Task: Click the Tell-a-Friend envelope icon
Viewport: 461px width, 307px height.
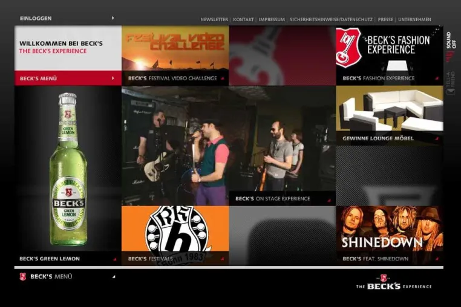Action: tap(451, 92)
